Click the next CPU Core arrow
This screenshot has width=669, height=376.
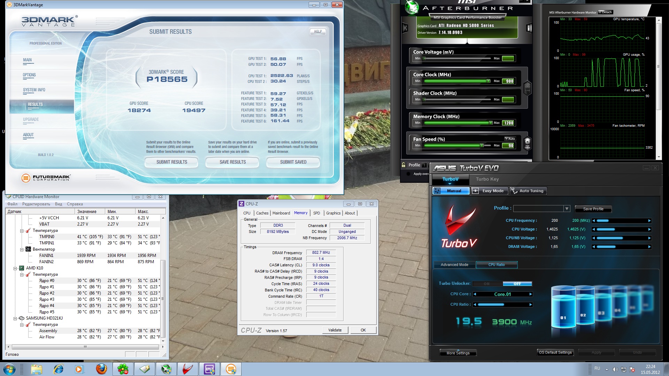[531, 294]
